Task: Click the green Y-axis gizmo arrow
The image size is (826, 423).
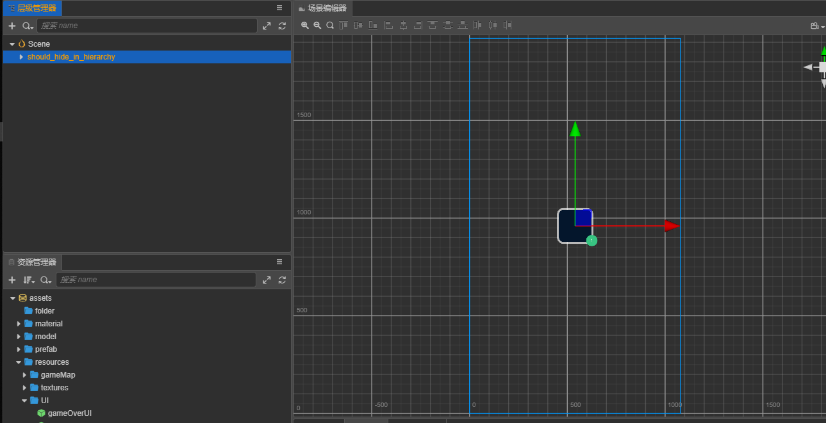Action: 575,129
